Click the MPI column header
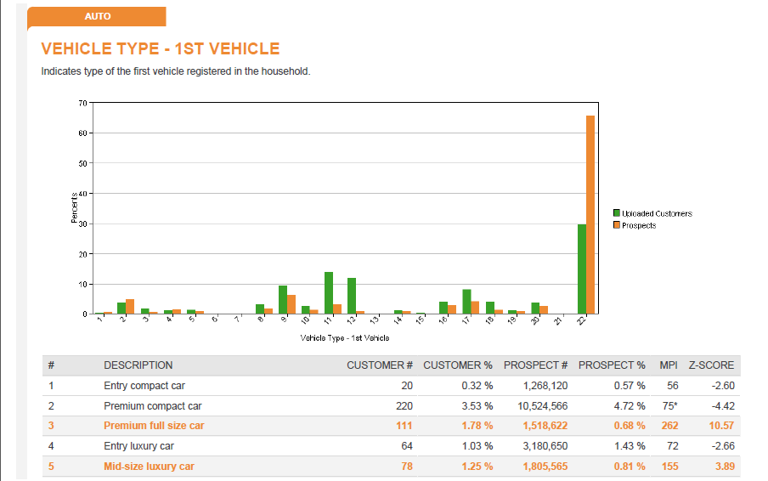The width and height of the screenshot is (768, 481). (669, 365)
